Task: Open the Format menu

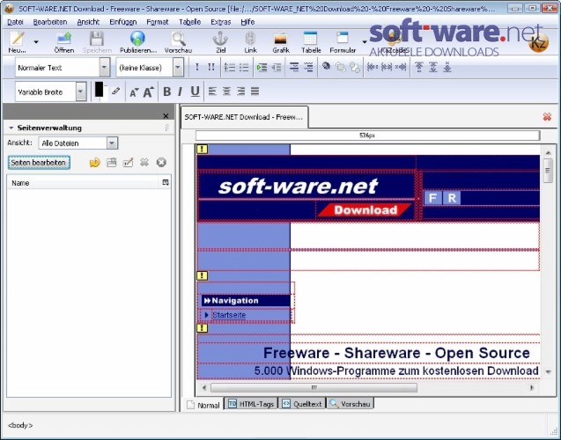Action: (x=158, y=22)
